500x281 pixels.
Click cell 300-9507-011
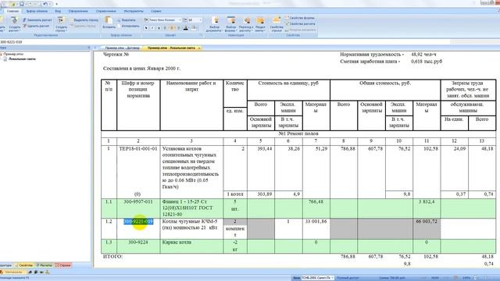(x=138, y=201)
